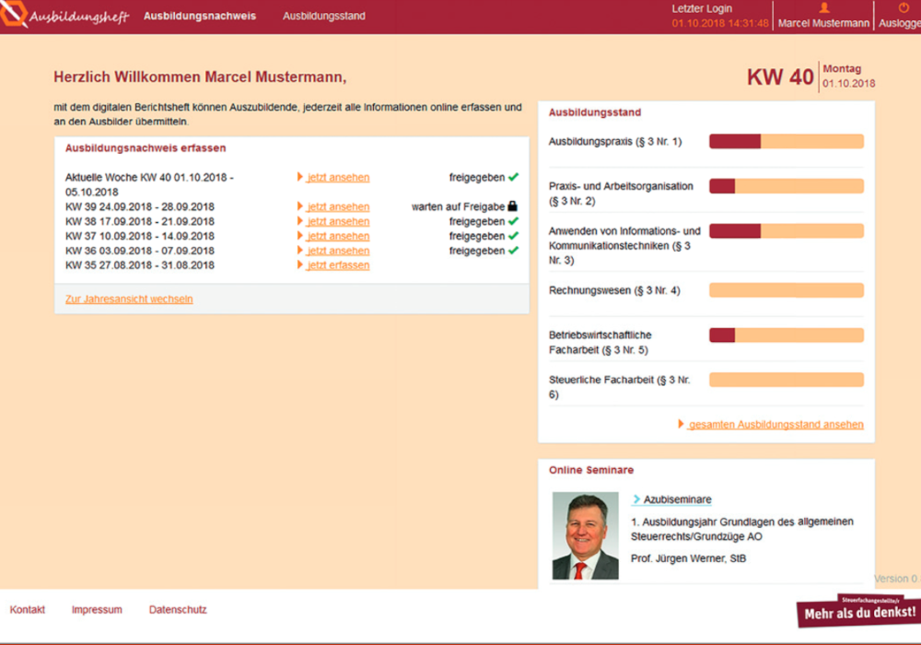The width and height of the screenshot is (921, 645).
Task: Open the Impressum footer link
Action: coord(97,610)
